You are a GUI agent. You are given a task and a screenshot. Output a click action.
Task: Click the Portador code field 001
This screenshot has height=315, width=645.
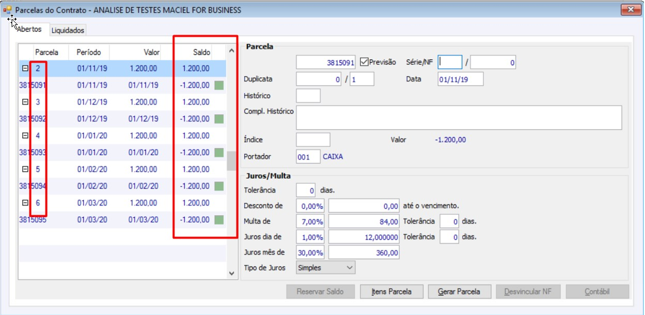[x=308, y=157]
